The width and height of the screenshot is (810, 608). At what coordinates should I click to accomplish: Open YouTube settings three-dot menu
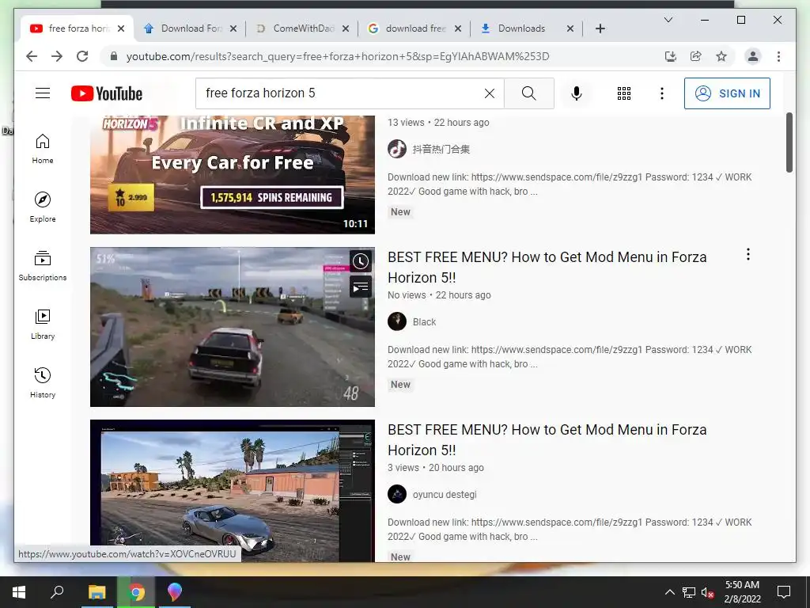(x=662, y=93)
